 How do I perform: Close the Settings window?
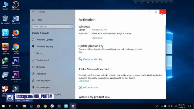coord(163,12)
